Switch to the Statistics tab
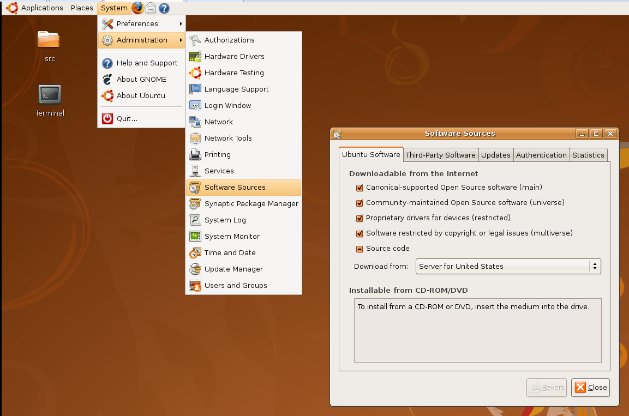This screenshot has height=416, width=629. click(x=588, y=155)
